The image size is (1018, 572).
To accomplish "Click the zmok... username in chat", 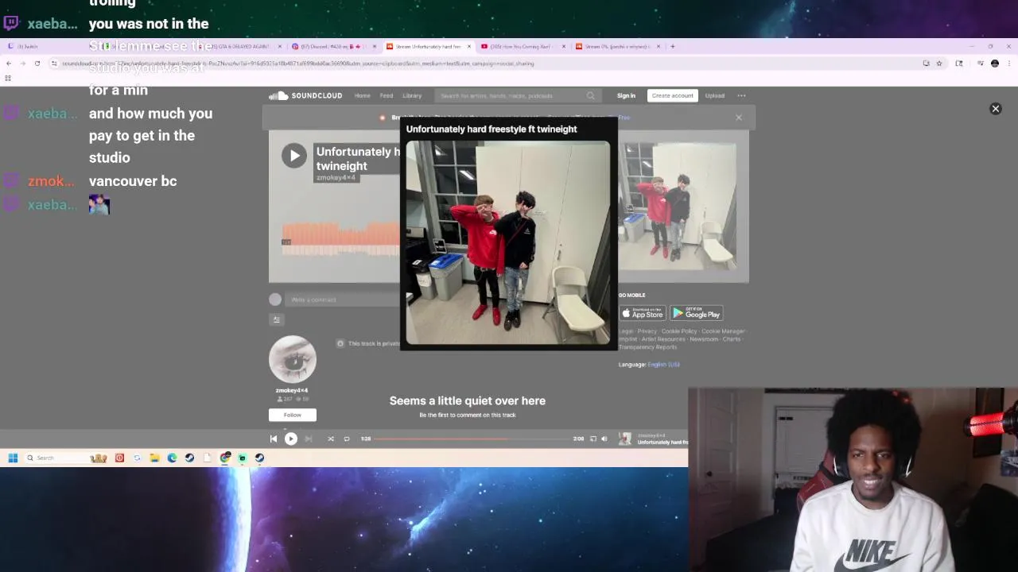I will (51, 181).
